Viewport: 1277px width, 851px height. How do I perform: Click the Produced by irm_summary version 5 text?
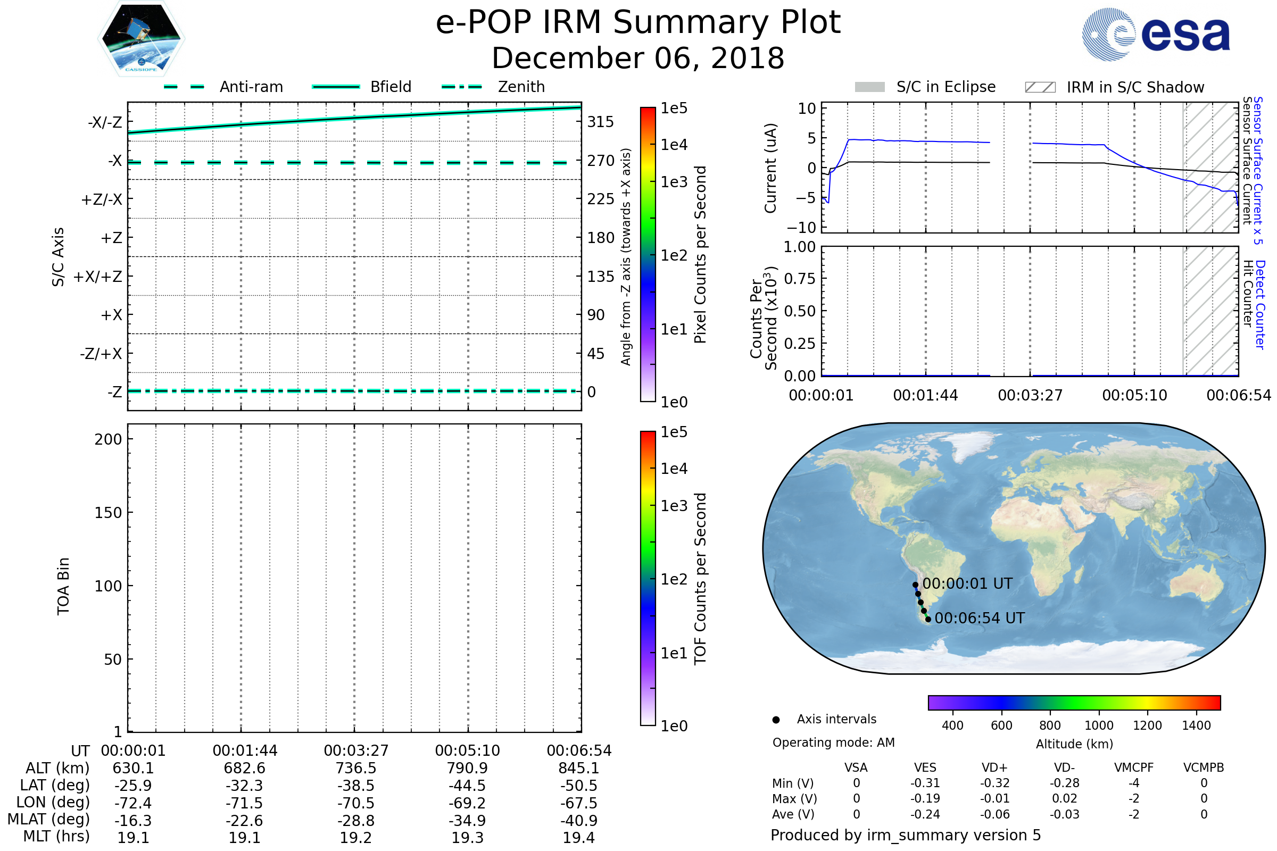[906, 835]
